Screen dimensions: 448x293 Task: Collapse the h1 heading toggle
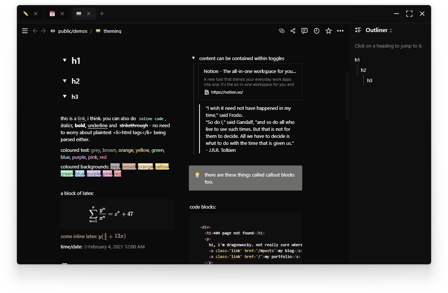click(64, 60)
